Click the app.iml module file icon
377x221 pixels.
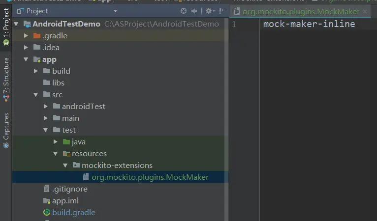point(47,200)
